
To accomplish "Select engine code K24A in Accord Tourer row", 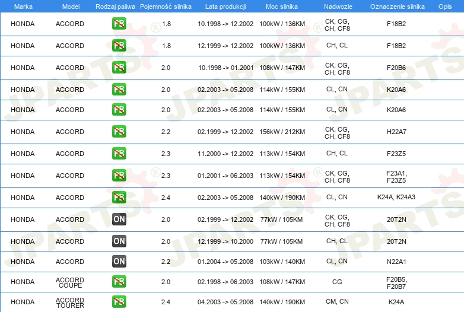I will pos(396,302).
